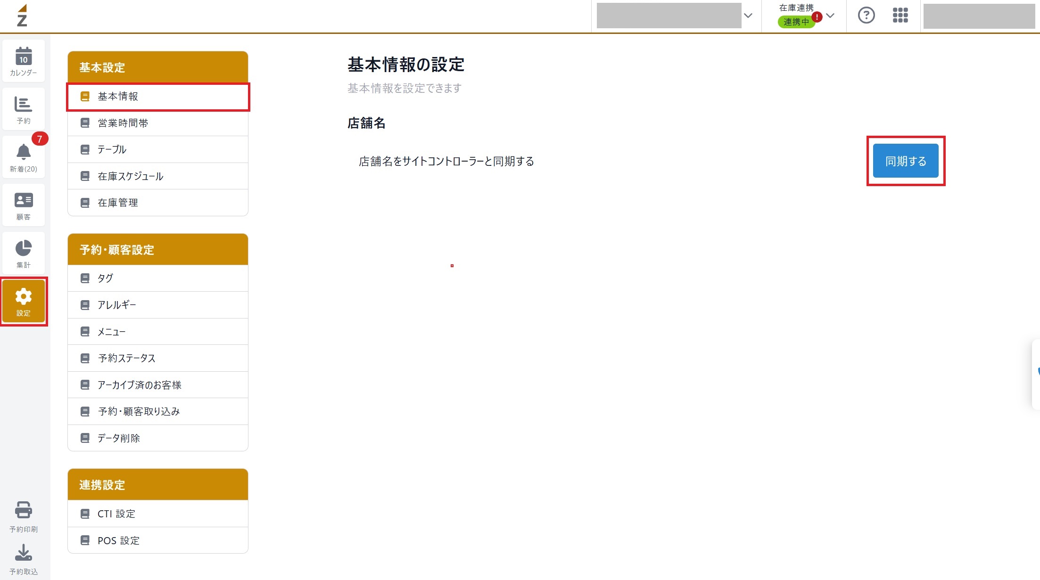Click the 在庫連携 label in header

point(796,8)
